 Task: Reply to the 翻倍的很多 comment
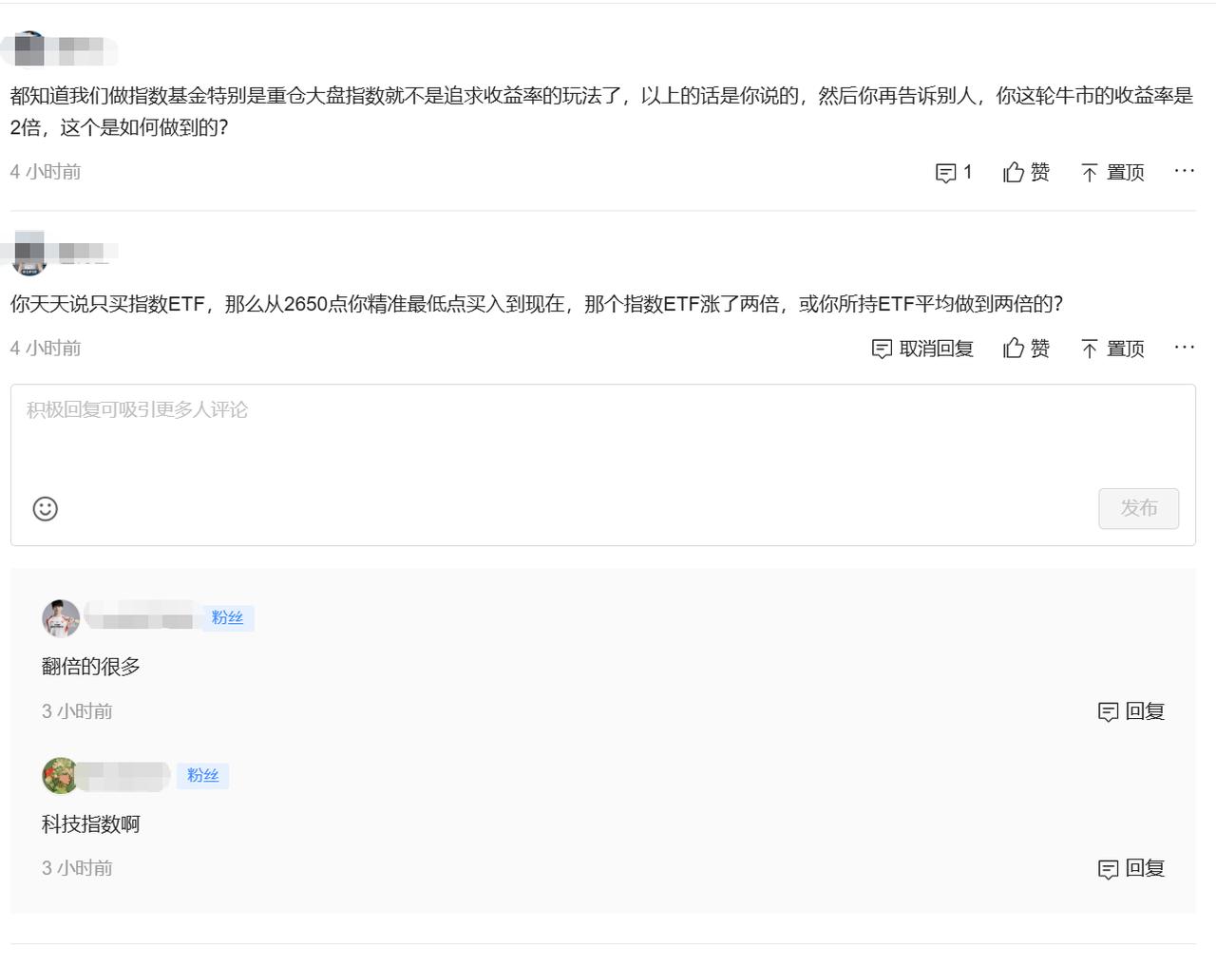point(1131,711)
